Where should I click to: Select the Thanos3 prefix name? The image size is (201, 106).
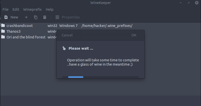[x=14, y=31]
